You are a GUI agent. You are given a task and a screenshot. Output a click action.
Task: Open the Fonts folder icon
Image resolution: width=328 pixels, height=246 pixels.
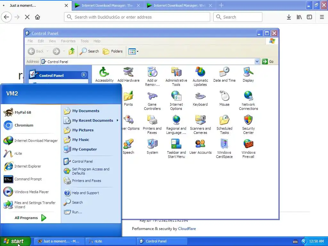click(128, 99)
